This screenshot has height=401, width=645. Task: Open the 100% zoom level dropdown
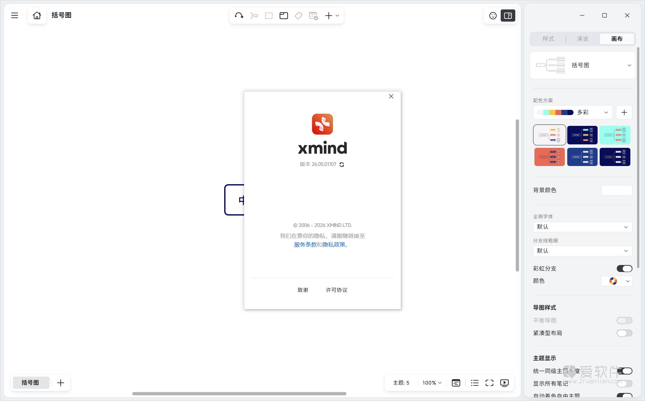[432, 383]
